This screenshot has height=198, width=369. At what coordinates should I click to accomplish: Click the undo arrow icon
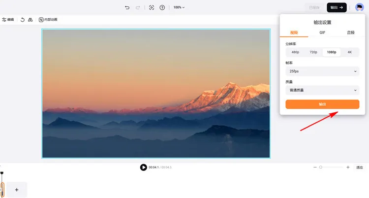[127, 7]
